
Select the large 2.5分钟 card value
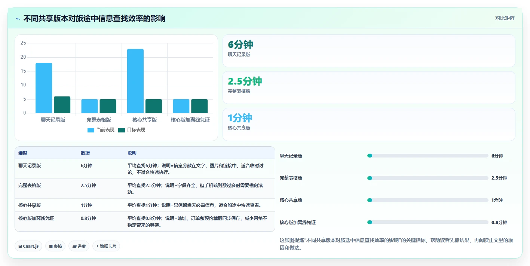pos(245,81)
